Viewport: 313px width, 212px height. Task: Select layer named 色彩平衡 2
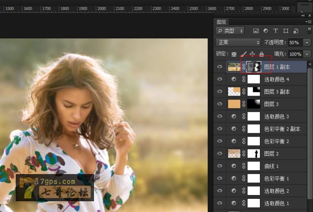[x=277, y=141]
